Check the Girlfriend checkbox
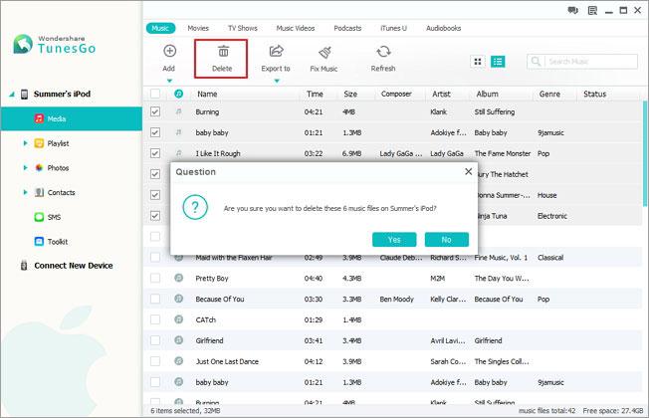Screen dimensions: 649x418 tap(155, 340)
